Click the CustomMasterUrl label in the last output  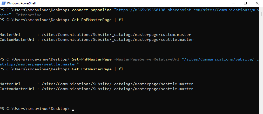coord(17,89)
